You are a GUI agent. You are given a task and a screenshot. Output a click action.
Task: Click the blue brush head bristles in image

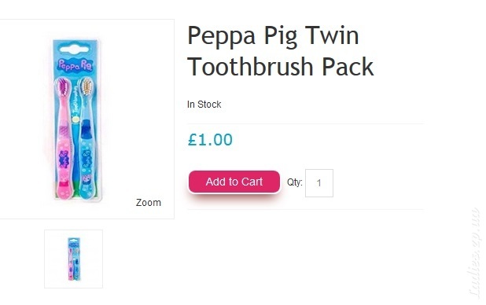[87, 86]
